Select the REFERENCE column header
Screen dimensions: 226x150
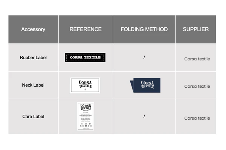pos(86,29)
